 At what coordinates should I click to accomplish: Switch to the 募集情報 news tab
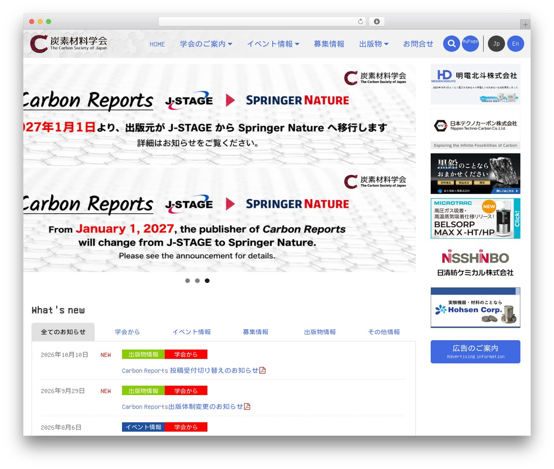click(256, 332)
